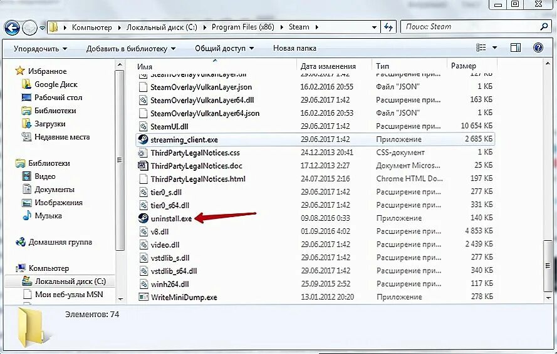Change view with the view mode icon
Screen dimensions: 557x354
click(x=481, y=48)
